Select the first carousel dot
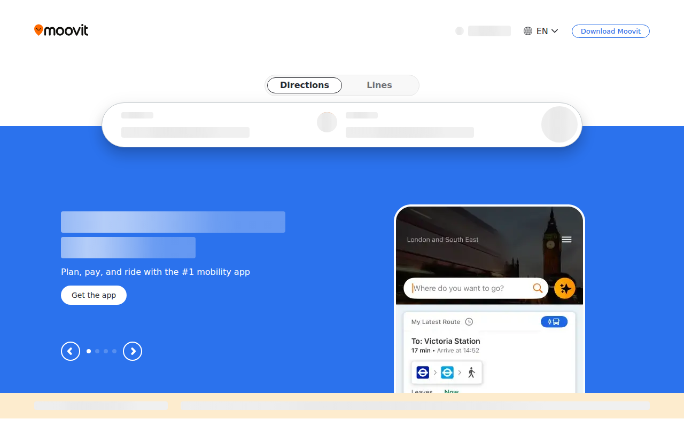 [x=89, y=351]
